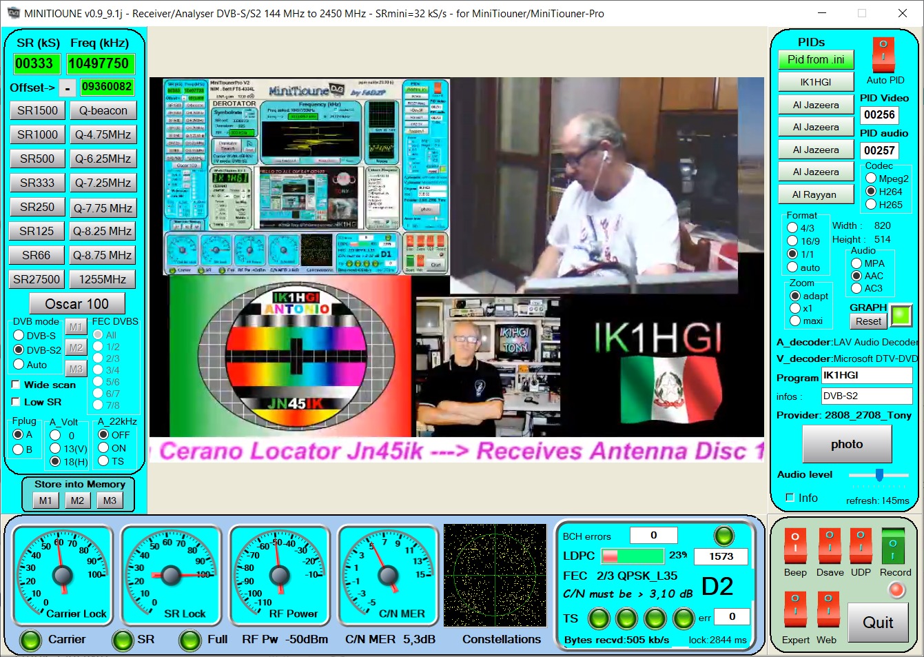Select Zoom maxi option

(795, 321)
